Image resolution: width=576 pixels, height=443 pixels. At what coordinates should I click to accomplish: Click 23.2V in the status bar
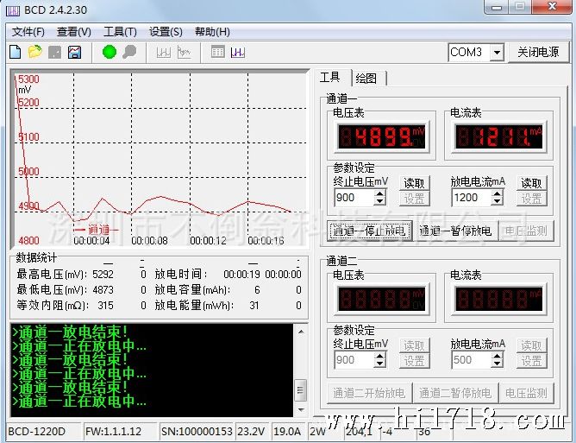(251, 431)
